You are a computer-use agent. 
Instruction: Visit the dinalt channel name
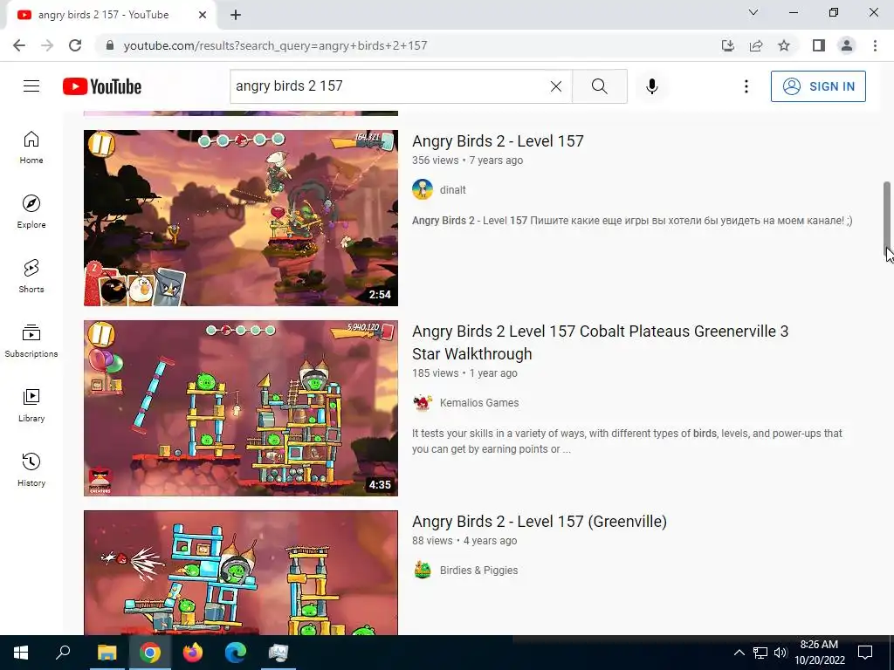453,189
